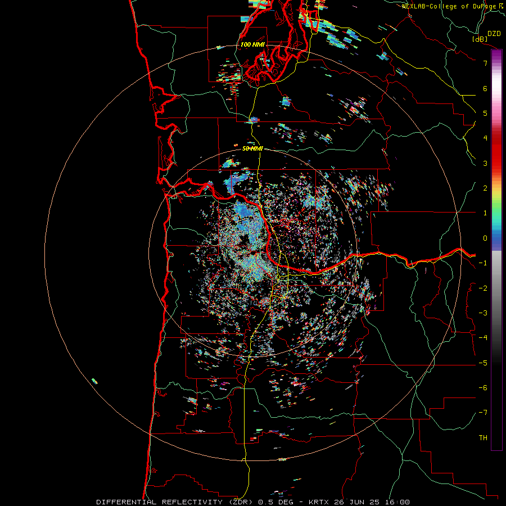Image resolution: width=506 pixels, height=506 pixels.
Task: Click the -1 value on the dB scale
Action: pyautogui.click(x=483, y=263)
